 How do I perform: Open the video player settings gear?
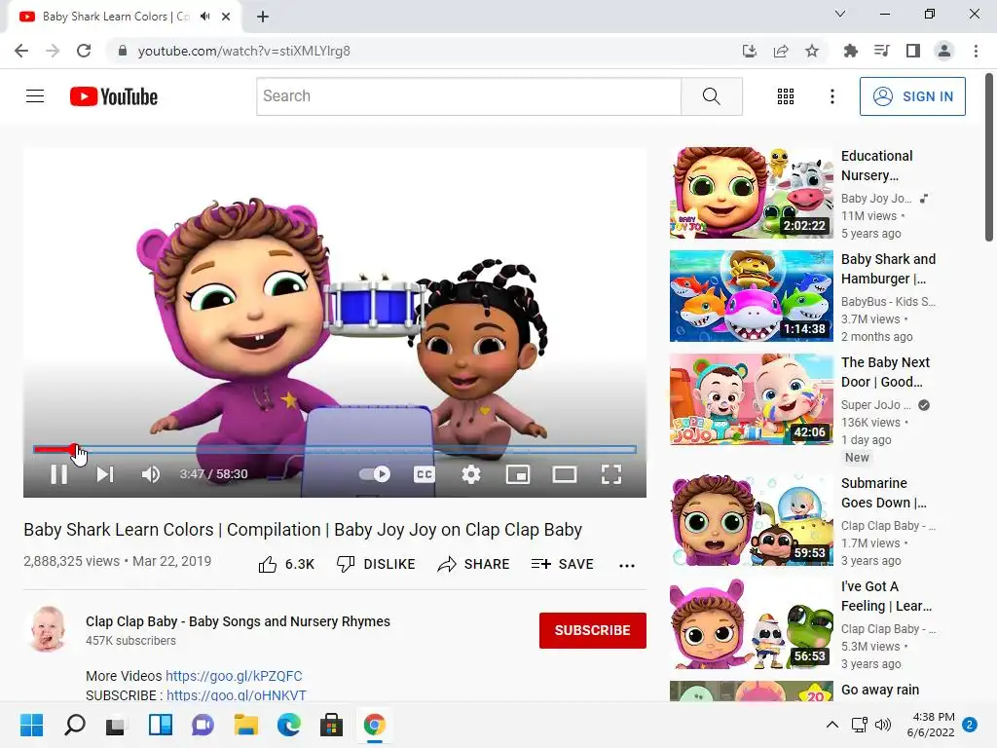pos(471,474)
